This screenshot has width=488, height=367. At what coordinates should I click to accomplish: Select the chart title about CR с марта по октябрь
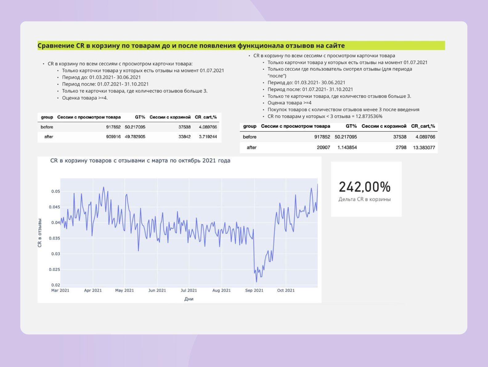[x=140, y=161]
